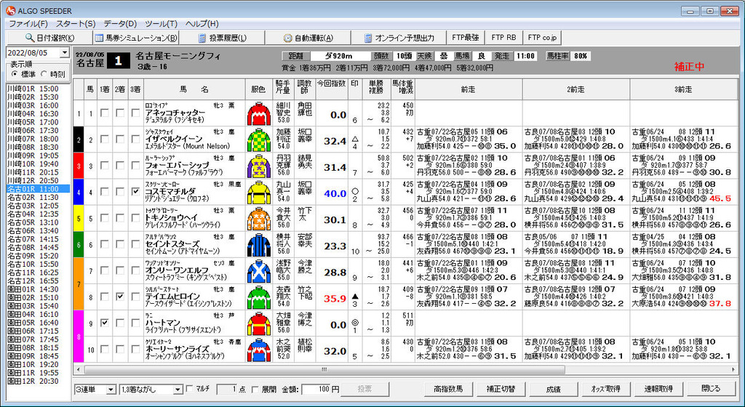Click index value 35.9 for テイエムヒロイン
This screenshot has height=407, width=745.
tap(335, 299)
